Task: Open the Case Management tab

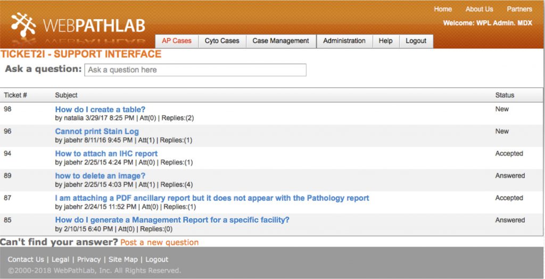Action: [281, 41]
